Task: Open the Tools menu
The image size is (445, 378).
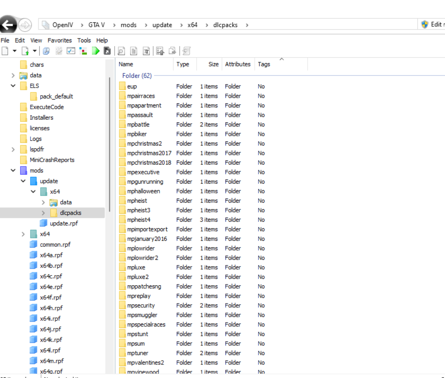Action: click(84, 40)
